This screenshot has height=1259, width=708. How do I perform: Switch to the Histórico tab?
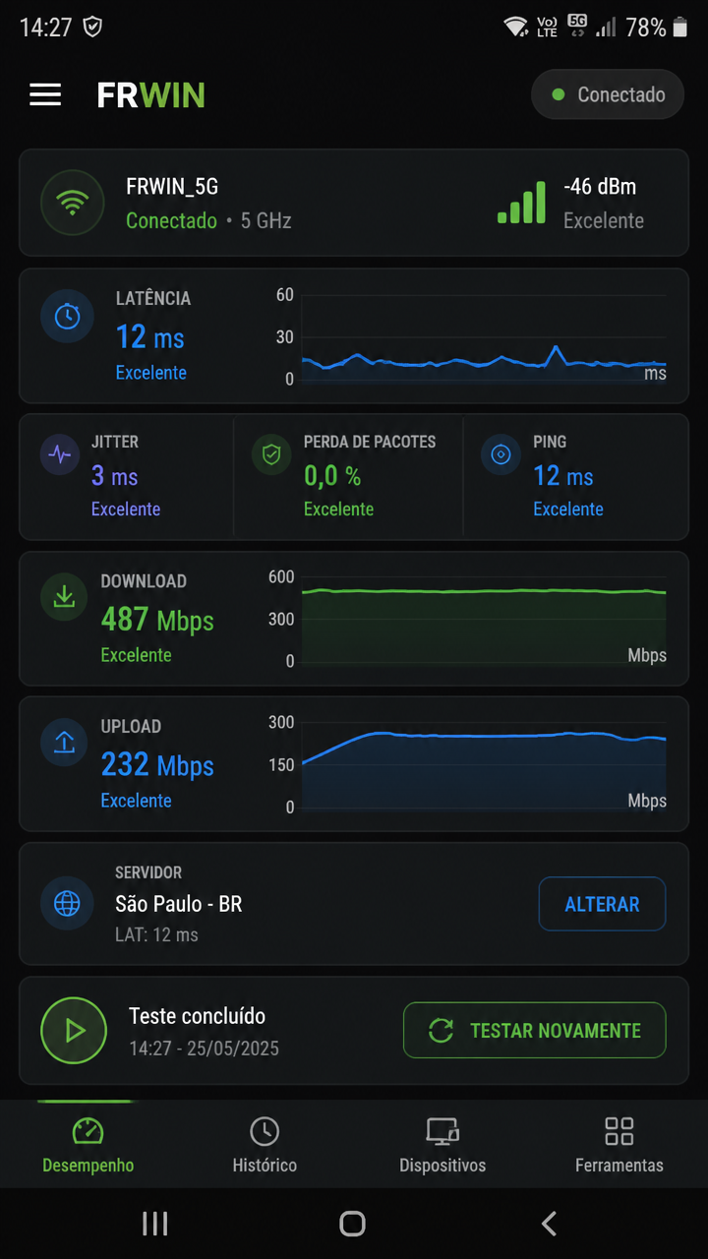click(265, 1145)
